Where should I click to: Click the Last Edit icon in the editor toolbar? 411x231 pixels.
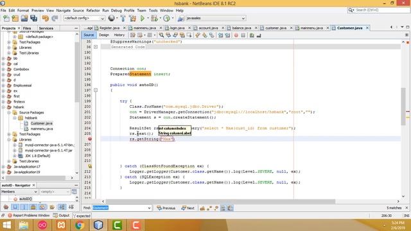[x=133, y=35]
